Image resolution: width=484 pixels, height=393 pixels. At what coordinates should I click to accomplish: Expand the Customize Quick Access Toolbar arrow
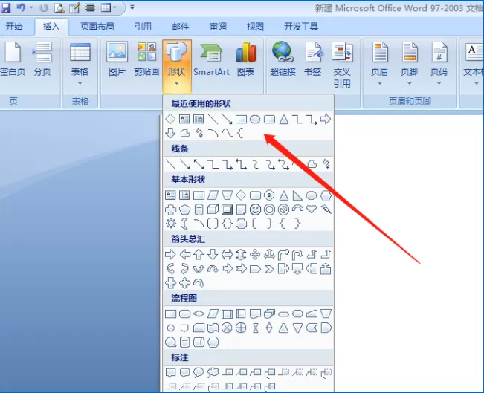tap(132, 7)
